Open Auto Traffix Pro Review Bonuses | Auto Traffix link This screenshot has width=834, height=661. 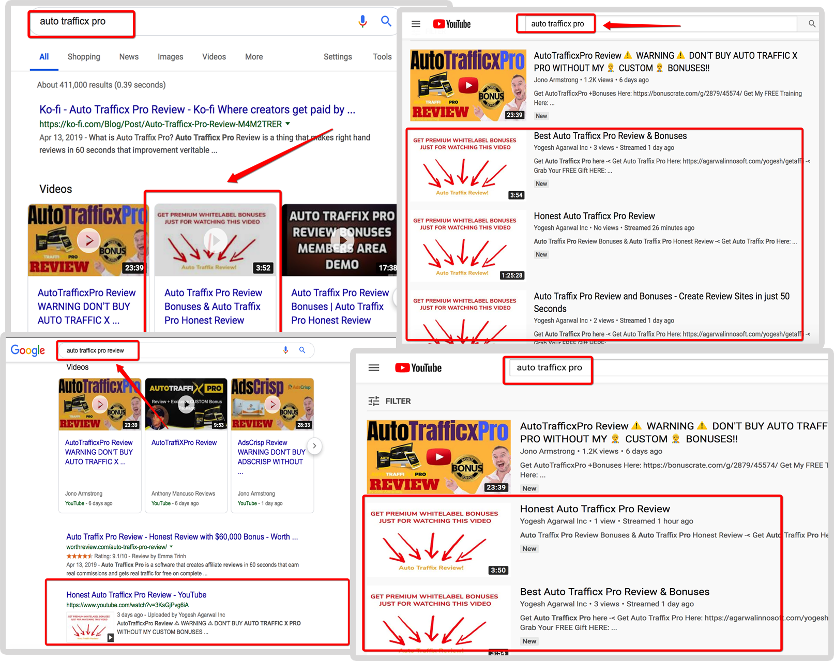coord(340,306)
